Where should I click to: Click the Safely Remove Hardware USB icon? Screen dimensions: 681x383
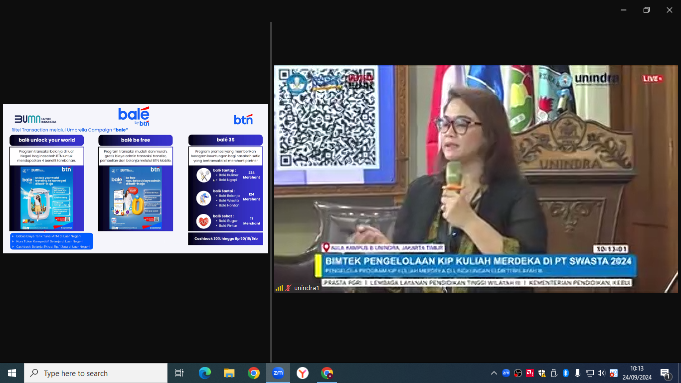(554, 373)
